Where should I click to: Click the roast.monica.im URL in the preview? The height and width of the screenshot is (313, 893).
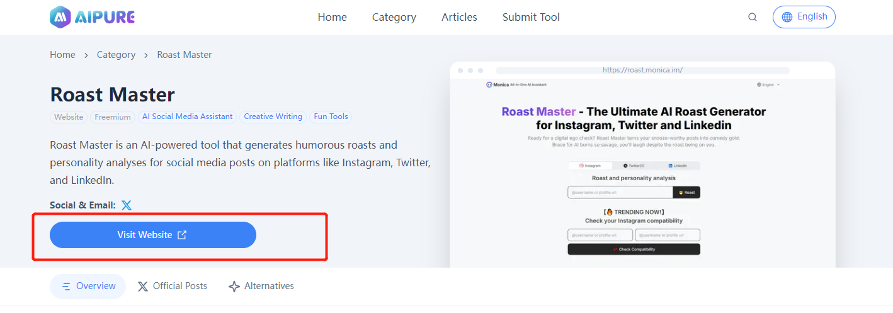642,70
